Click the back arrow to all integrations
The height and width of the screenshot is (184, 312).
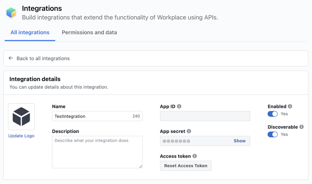coord(11,58)
